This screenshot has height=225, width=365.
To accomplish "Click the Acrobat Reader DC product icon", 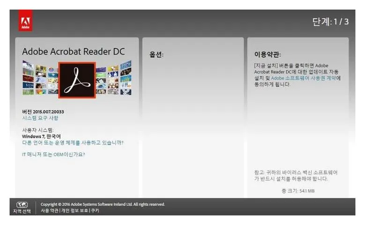I will point(77,80).
